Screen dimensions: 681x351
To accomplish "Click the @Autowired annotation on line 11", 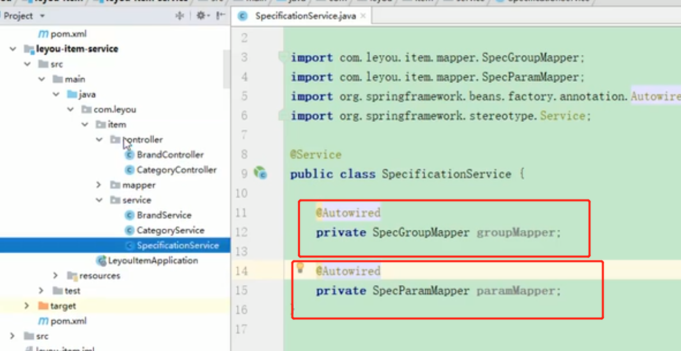I will [348, 213].
